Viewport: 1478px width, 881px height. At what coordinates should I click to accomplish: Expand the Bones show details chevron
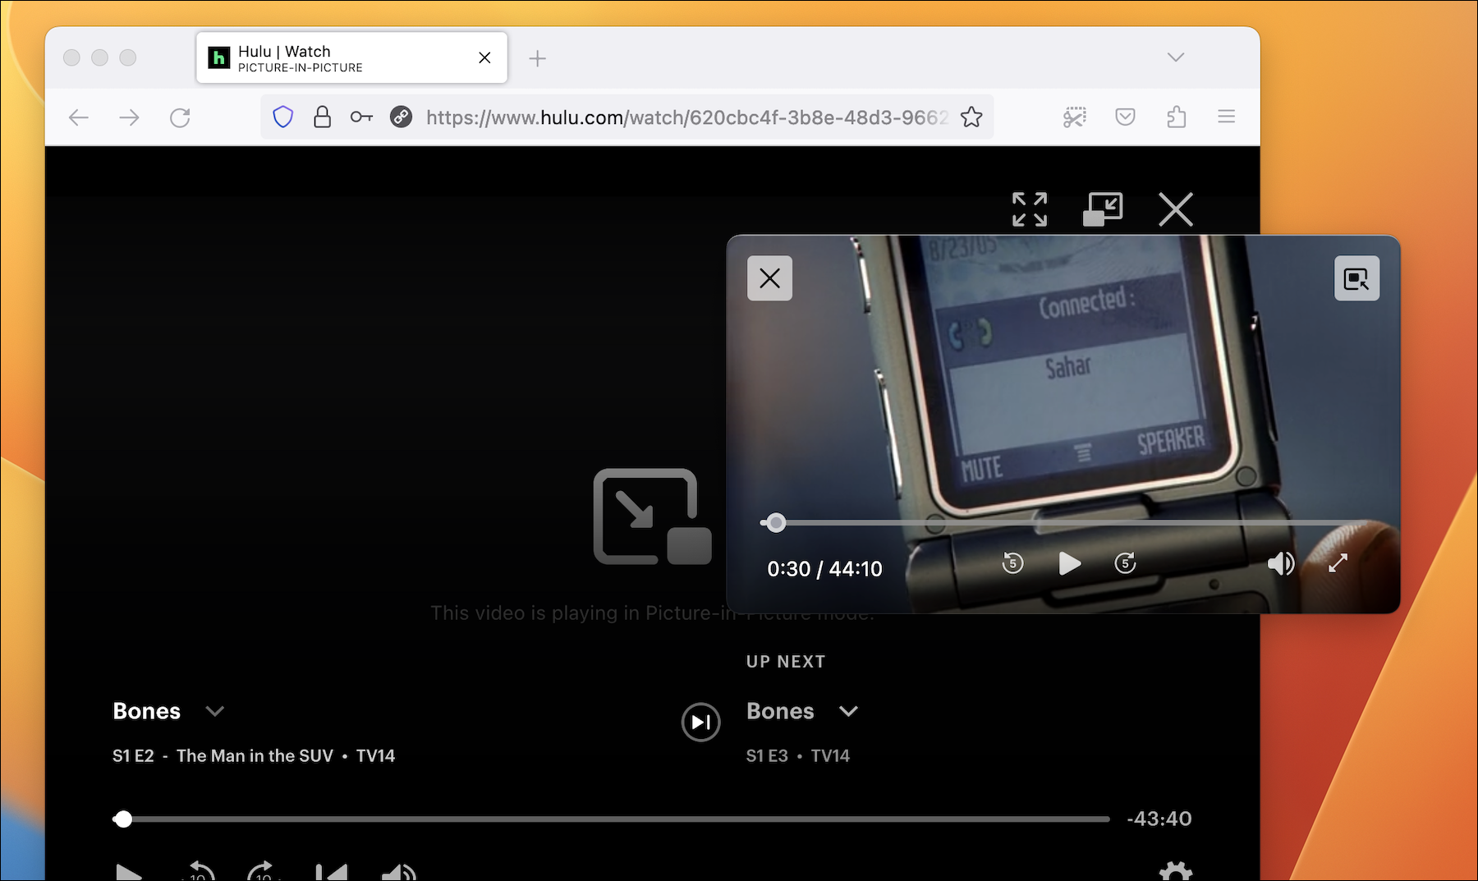[x=215, y=711]
